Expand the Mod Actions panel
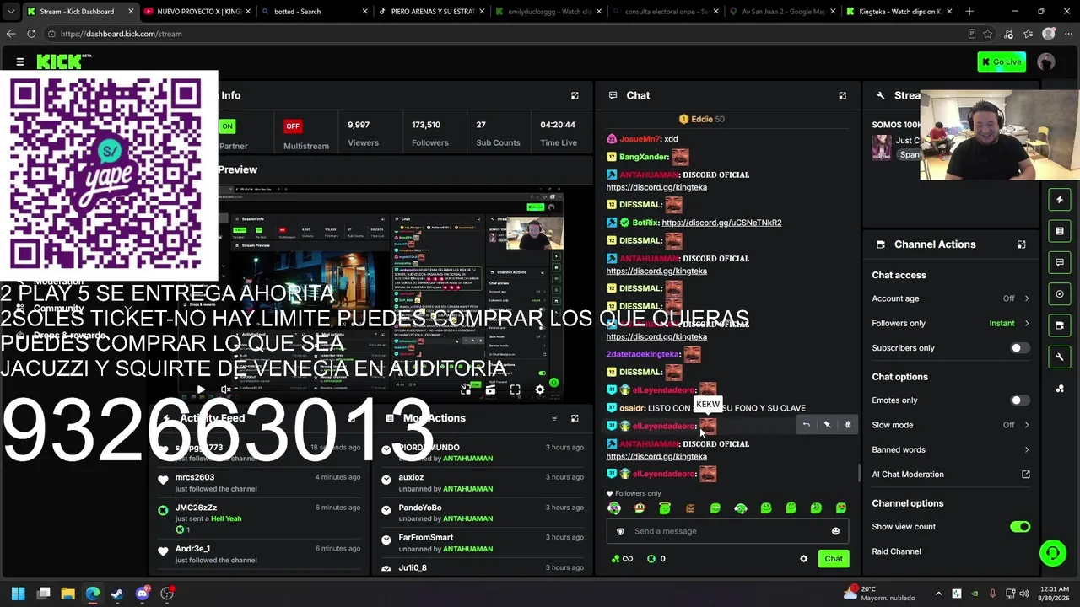 575,418
